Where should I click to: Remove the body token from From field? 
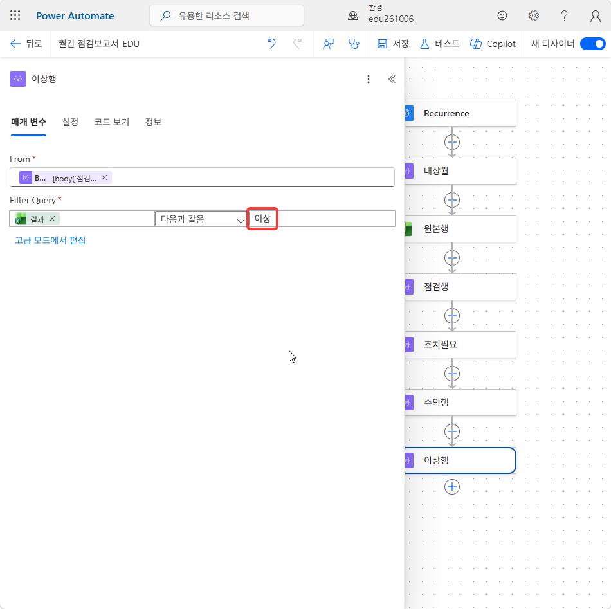pyautogui.click(x=104, y=177)
